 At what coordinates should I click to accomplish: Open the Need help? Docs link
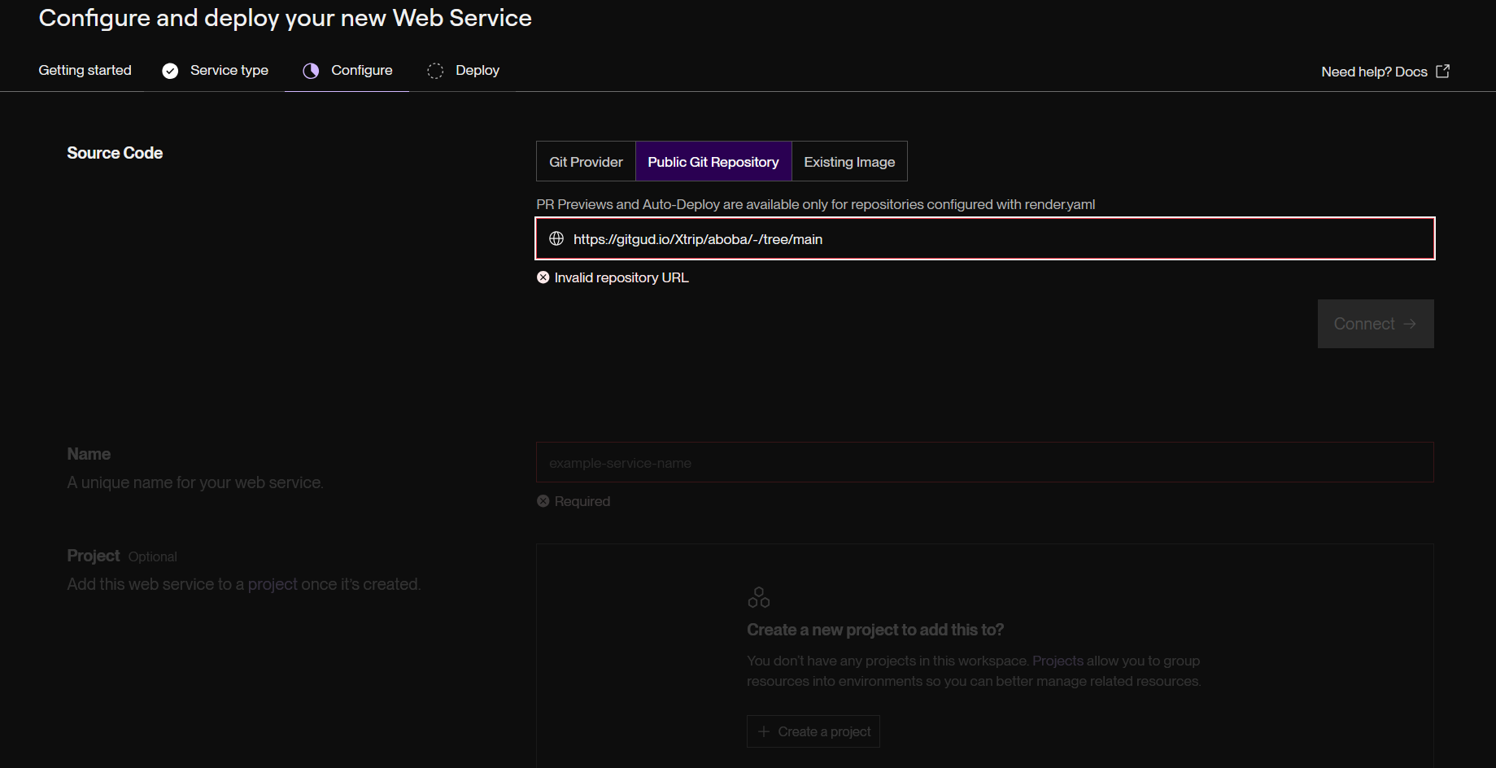point(1385,72)
